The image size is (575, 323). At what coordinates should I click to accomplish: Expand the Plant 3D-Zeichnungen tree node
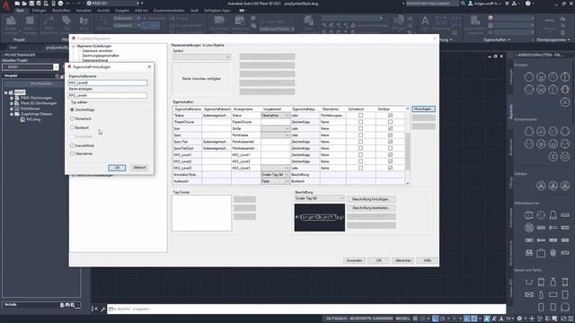12,103
